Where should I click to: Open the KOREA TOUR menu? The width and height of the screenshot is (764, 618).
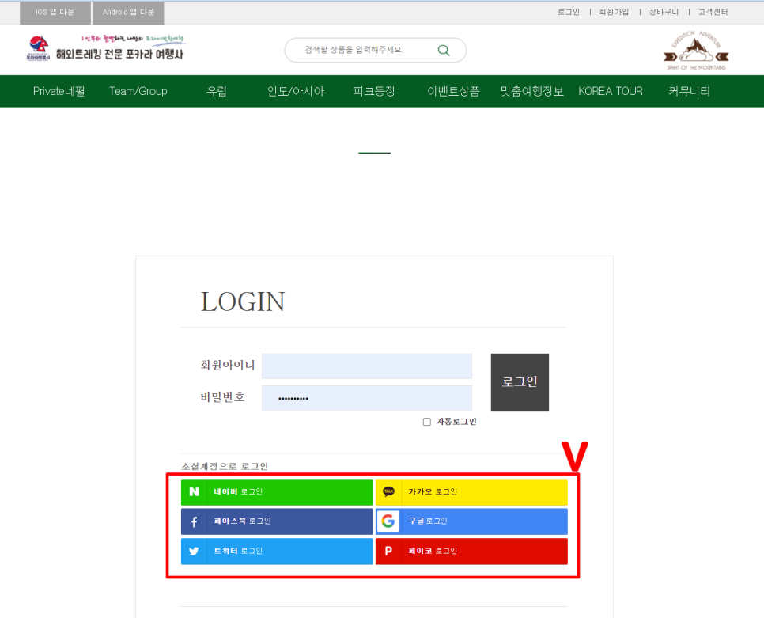click(x=611, y=91)
